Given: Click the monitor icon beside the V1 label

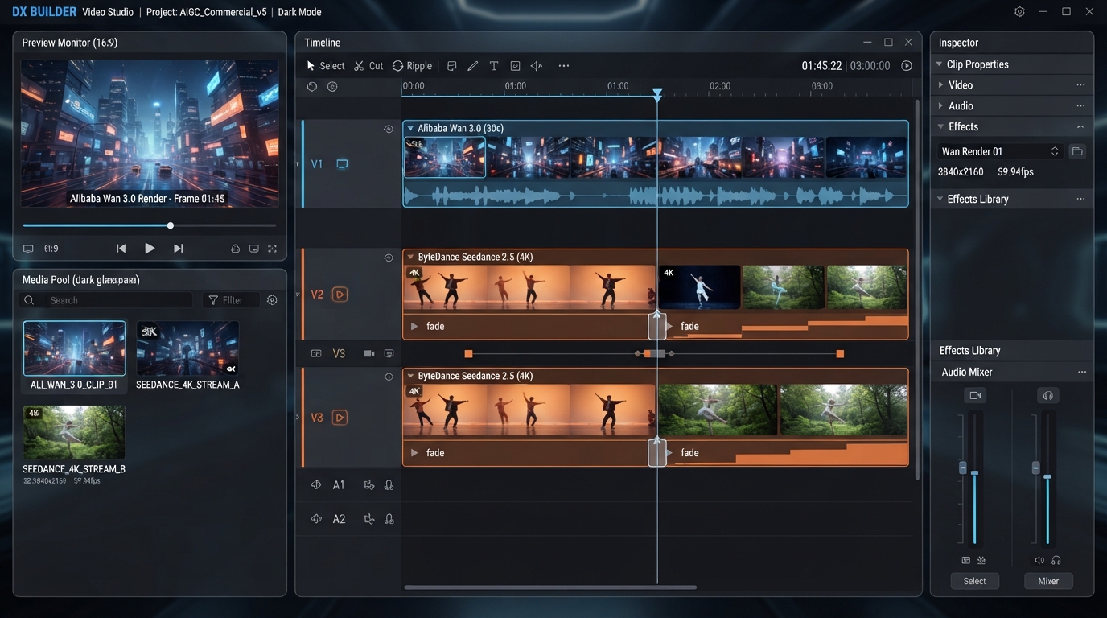Looking at the screenshot, I should [x=342, y=164].
